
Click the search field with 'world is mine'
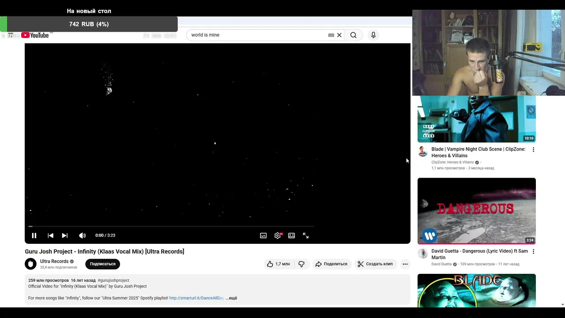coord(258,35)
